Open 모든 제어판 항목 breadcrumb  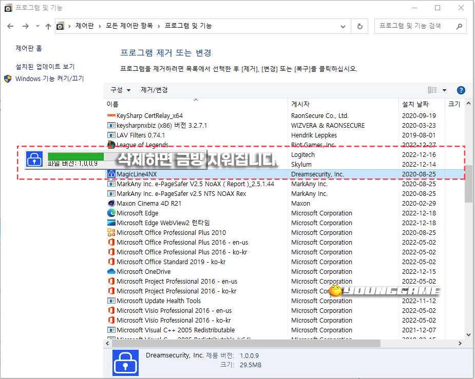point(129,26)
